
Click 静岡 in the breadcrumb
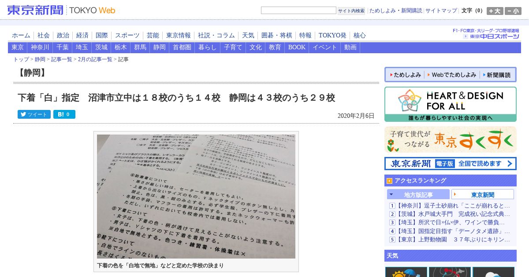click(x=40, y=59)
